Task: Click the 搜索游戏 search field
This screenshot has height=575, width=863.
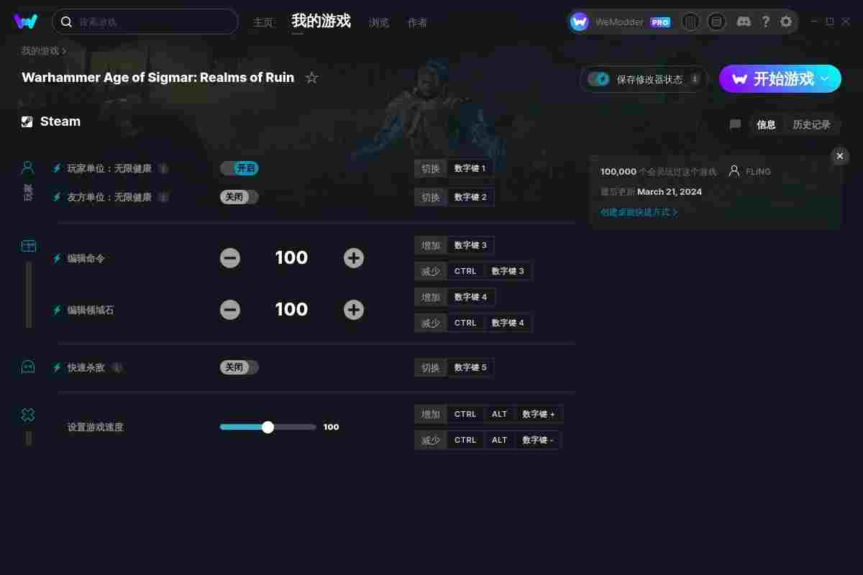Action: point(145,22)
